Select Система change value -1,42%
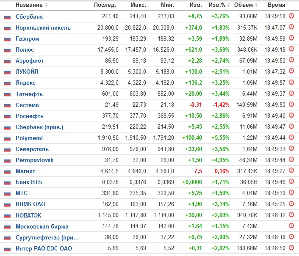 coord(221,105)
